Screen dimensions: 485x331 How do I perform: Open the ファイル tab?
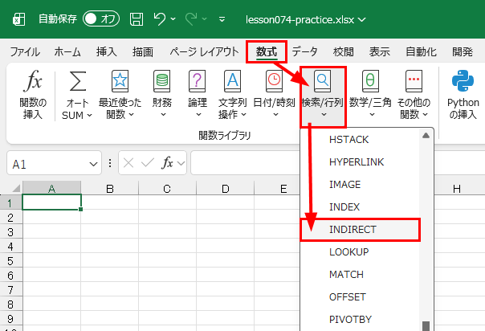tap(25, 51)
